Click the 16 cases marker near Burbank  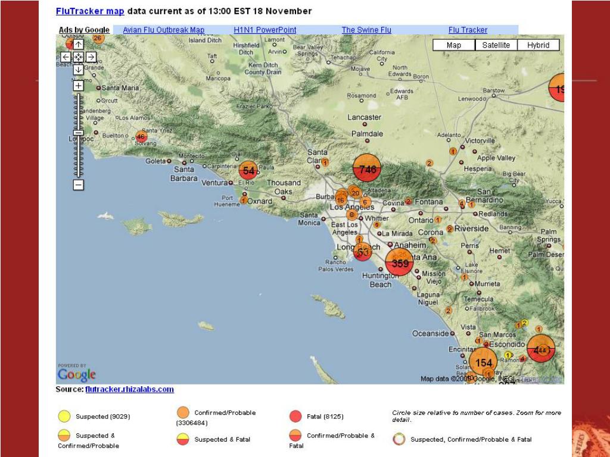pos(341,200)
